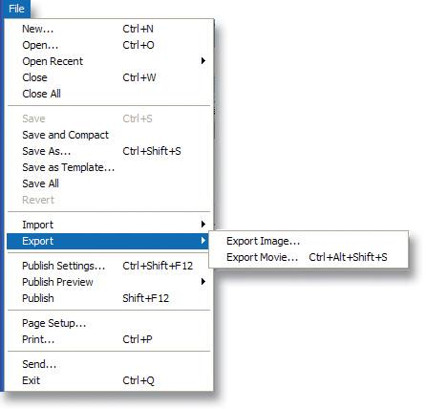The image size is (426, 409).
Task: Select Save as Template...
Action: click(109, 167)
